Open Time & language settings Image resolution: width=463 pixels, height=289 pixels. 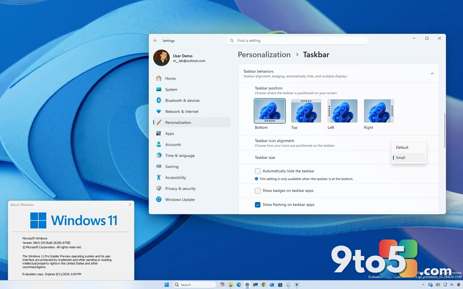(192, 156)
